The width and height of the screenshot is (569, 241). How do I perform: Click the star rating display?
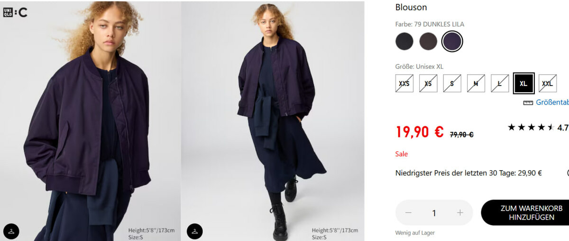point(531,127)
